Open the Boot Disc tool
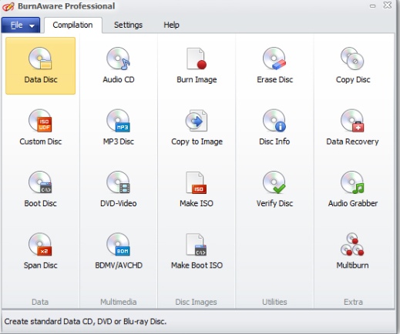 [41, 189]
